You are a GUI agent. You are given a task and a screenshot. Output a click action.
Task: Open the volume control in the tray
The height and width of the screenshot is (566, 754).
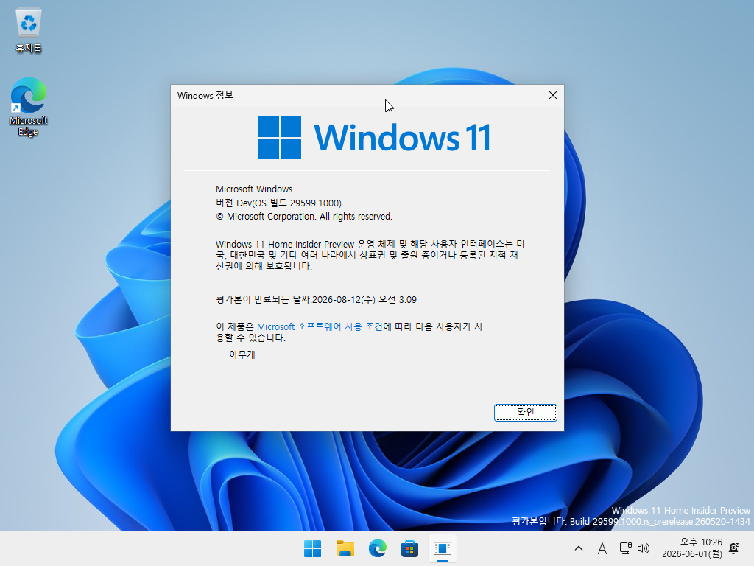click(x=644, y=548)
